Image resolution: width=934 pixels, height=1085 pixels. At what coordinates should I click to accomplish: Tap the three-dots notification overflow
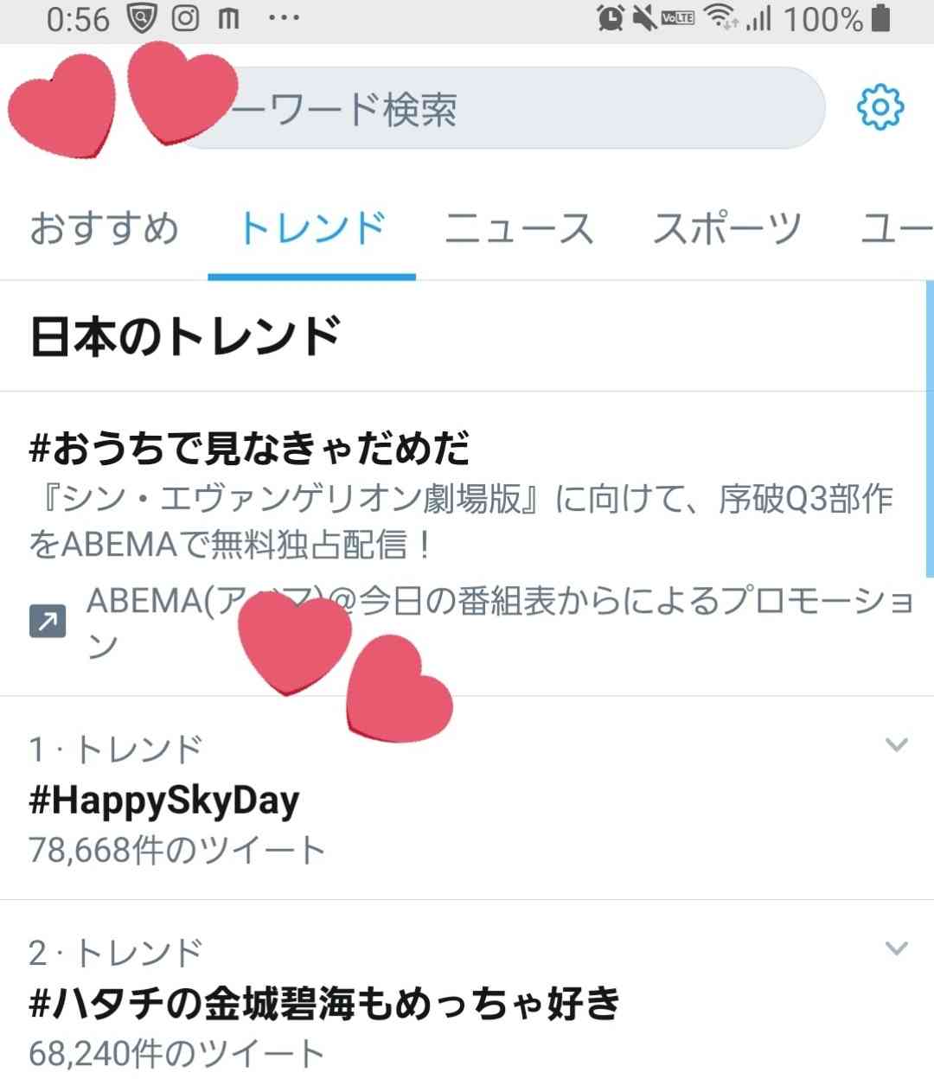(284, 19)
